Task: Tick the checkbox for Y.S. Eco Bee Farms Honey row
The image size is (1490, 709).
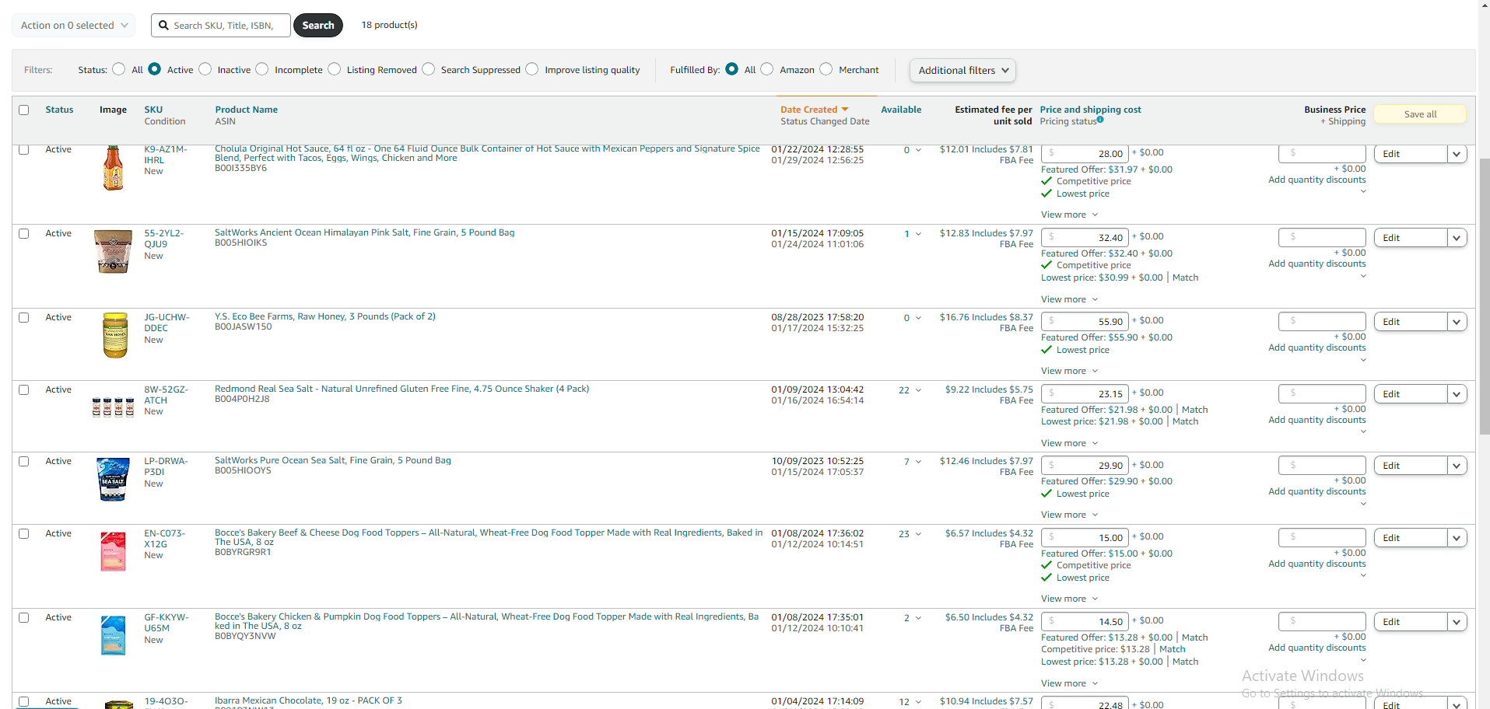Action: [x=24, y=318]
